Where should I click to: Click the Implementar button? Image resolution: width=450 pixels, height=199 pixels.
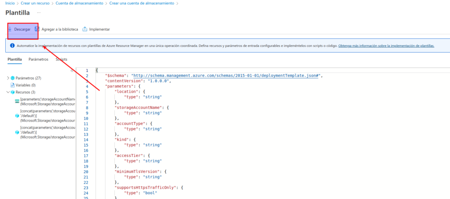tap(96, 29)
